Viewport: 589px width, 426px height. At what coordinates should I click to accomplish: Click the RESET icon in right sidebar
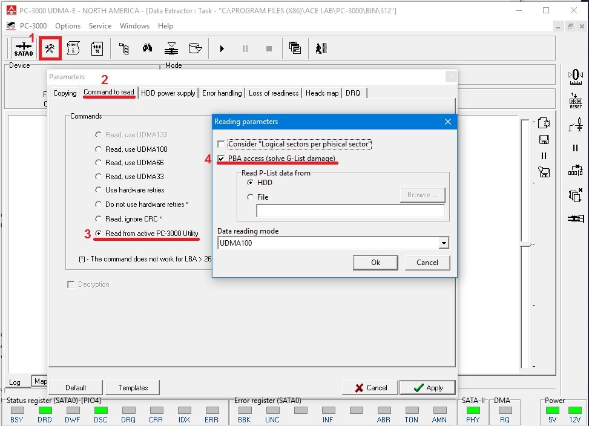pyautogui.click(x=575, y=101)
